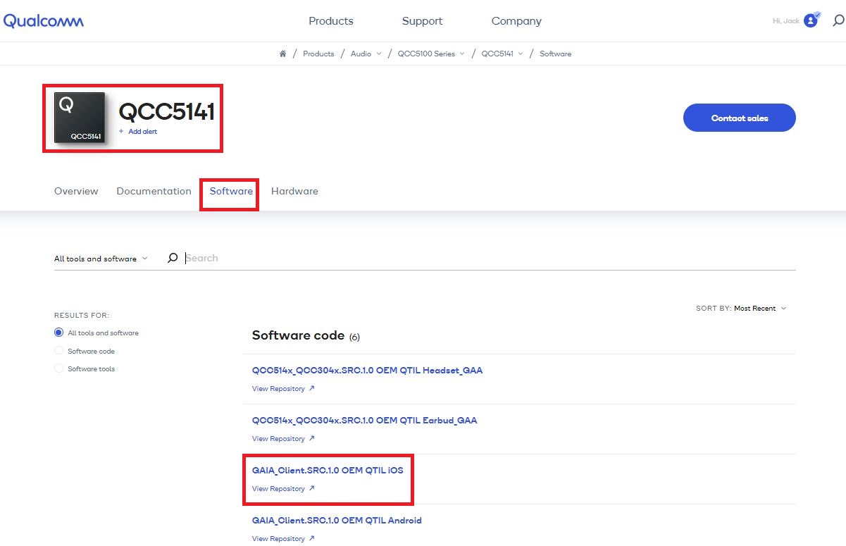846x546 pixels.
Task: Expand the QCC5141 breadcrumb chevron
Action: coord(521,54)
